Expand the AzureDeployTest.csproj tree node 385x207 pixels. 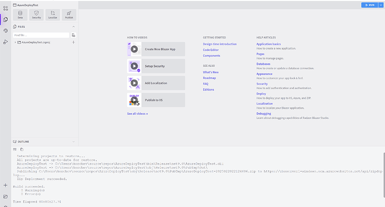point(15,42)
